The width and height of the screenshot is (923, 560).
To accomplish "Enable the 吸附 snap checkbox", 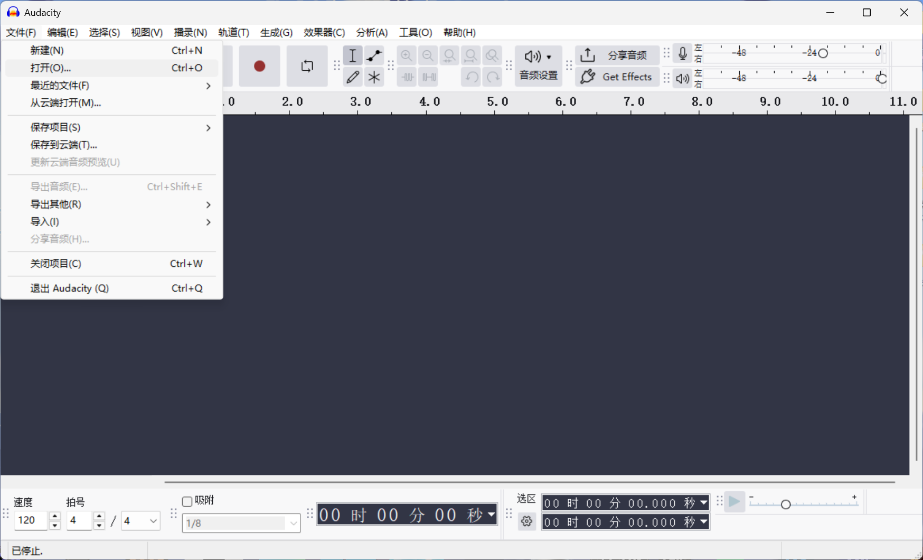I will pyautogui.click(x=187, y=501).
